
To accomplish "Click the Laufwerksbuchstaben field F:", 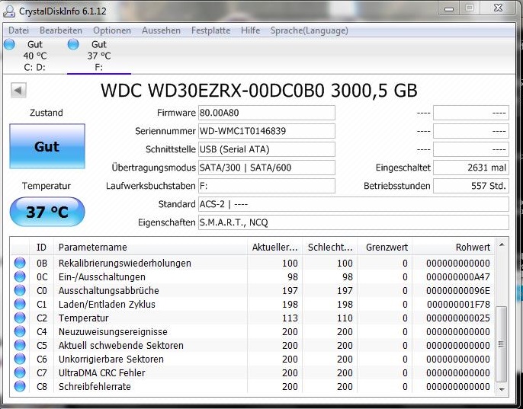I will tap(267, 186).
